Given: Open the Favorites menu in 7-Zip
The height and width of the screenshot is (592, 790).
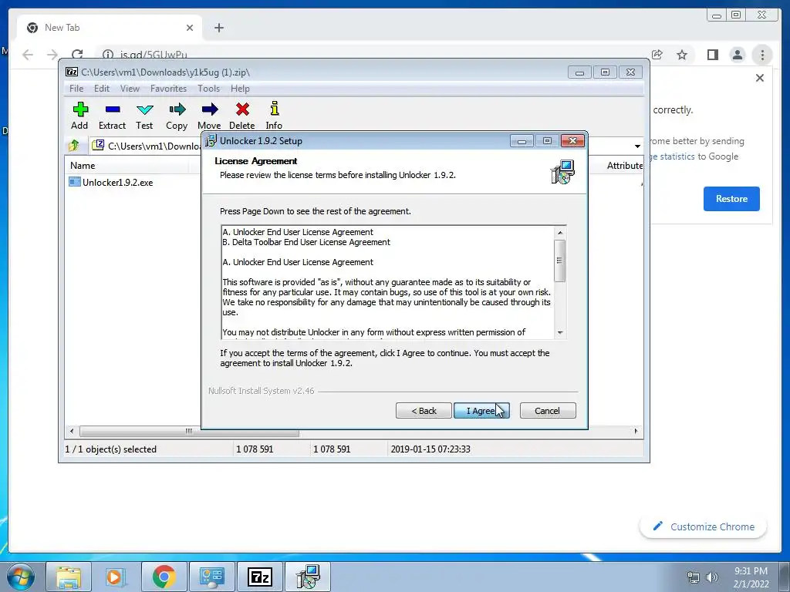Looking at the screenshot, I should click(x=168, y=89).
